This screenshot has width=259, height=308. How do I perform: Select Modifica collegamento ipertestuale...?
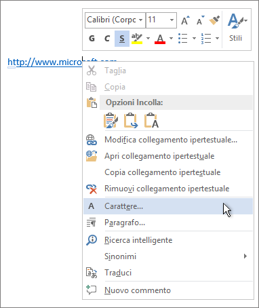[168, 140]
